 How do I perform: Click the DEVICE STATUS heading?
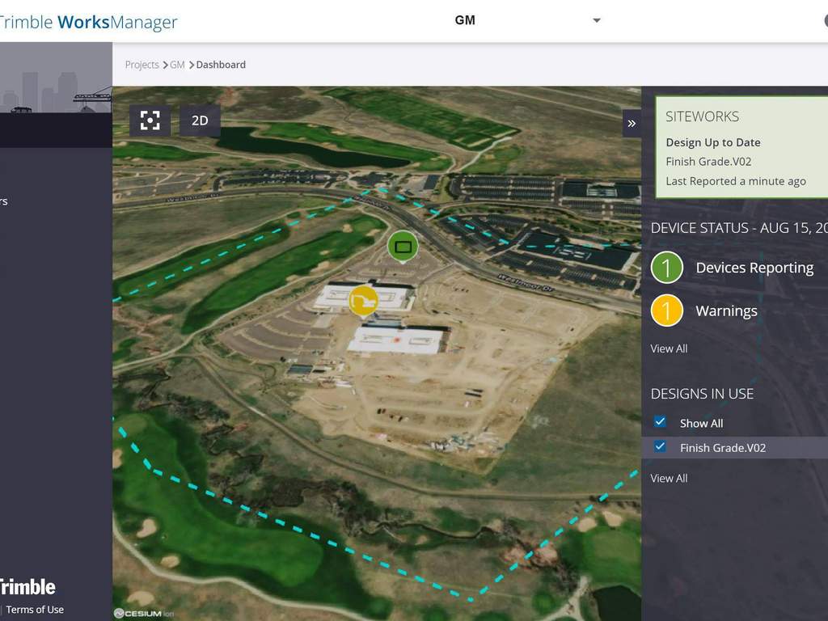(x=739, y=228)
